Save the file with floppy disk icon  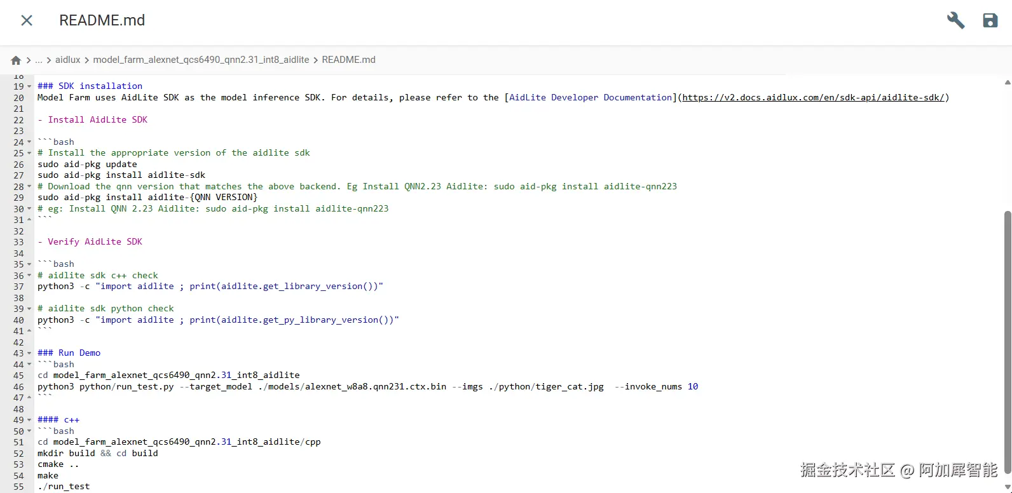[990, 20]
